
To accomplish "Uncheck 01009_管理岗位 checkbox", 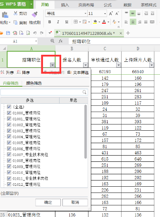I will 9,166.
